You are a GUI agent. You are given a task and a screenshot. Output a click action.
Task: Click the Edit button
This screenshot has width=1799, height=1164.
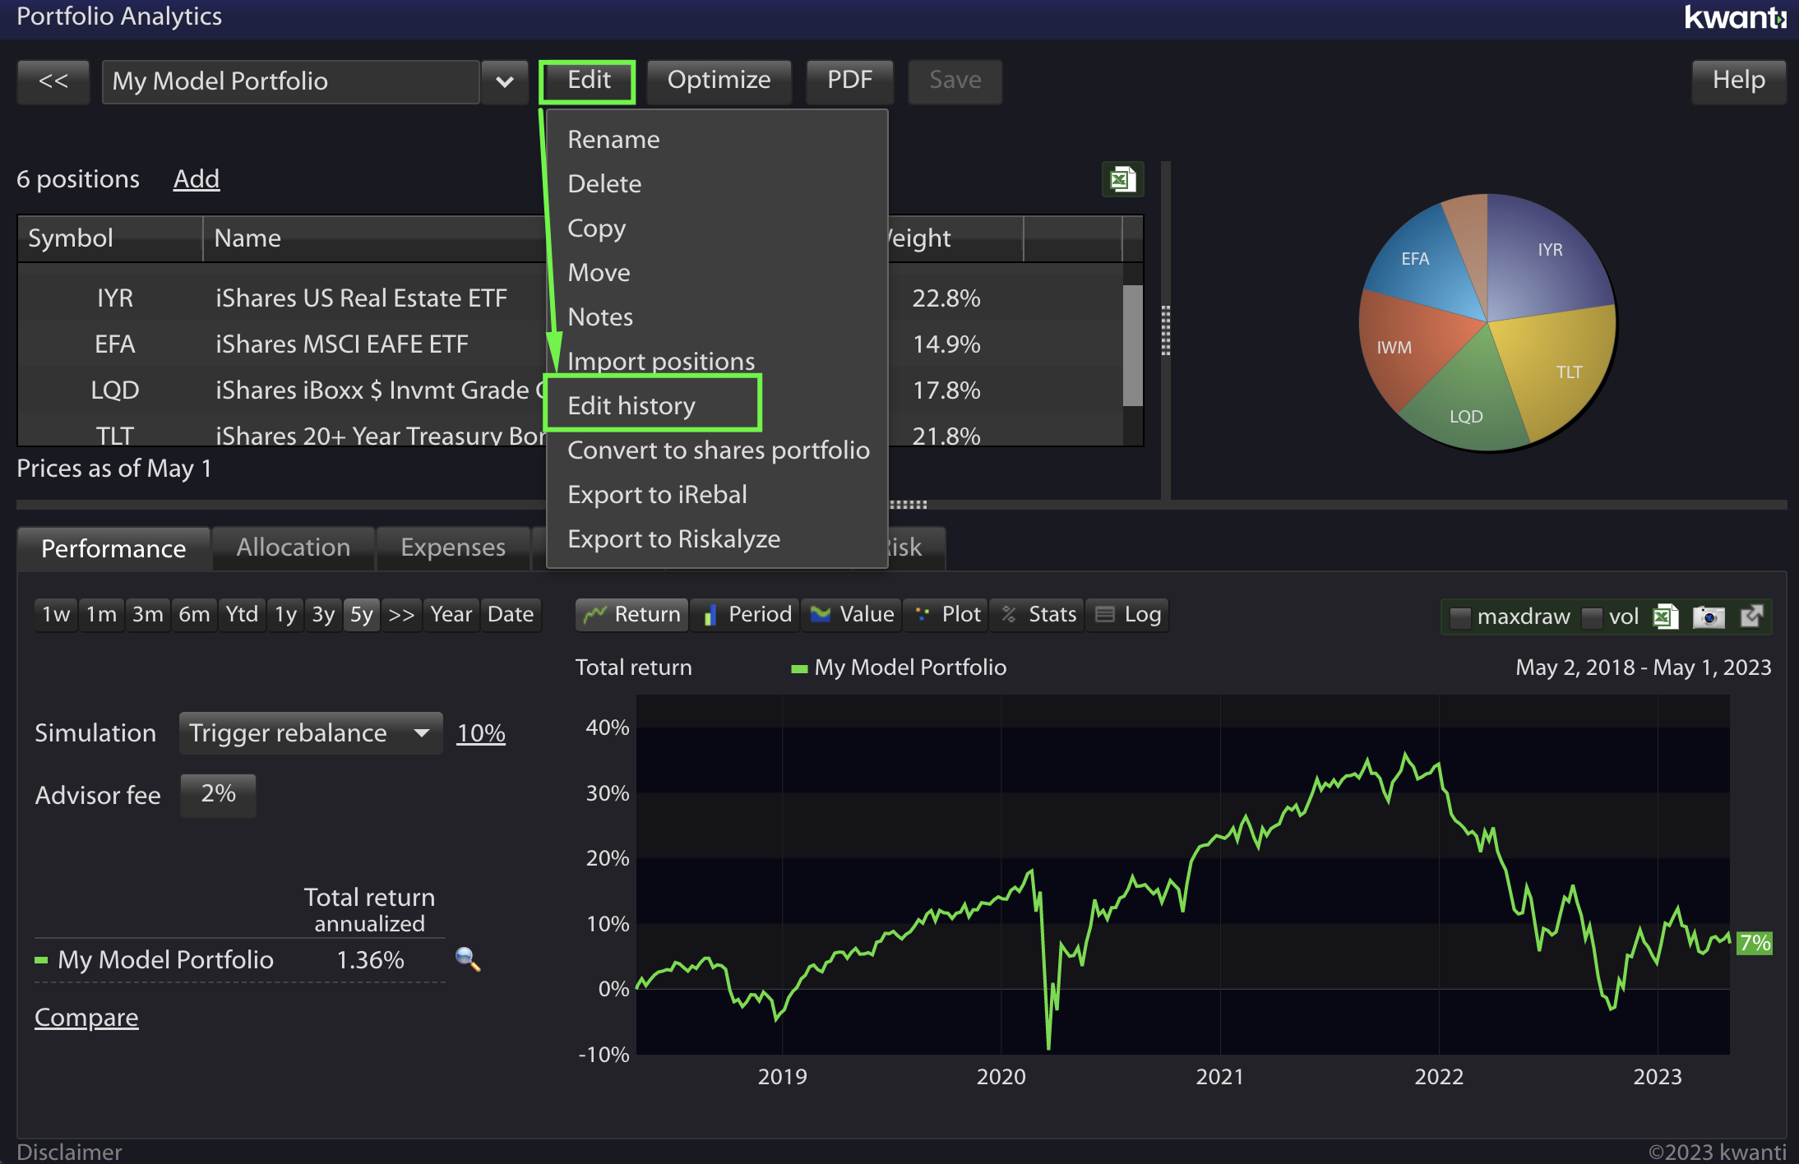[588, 81]
